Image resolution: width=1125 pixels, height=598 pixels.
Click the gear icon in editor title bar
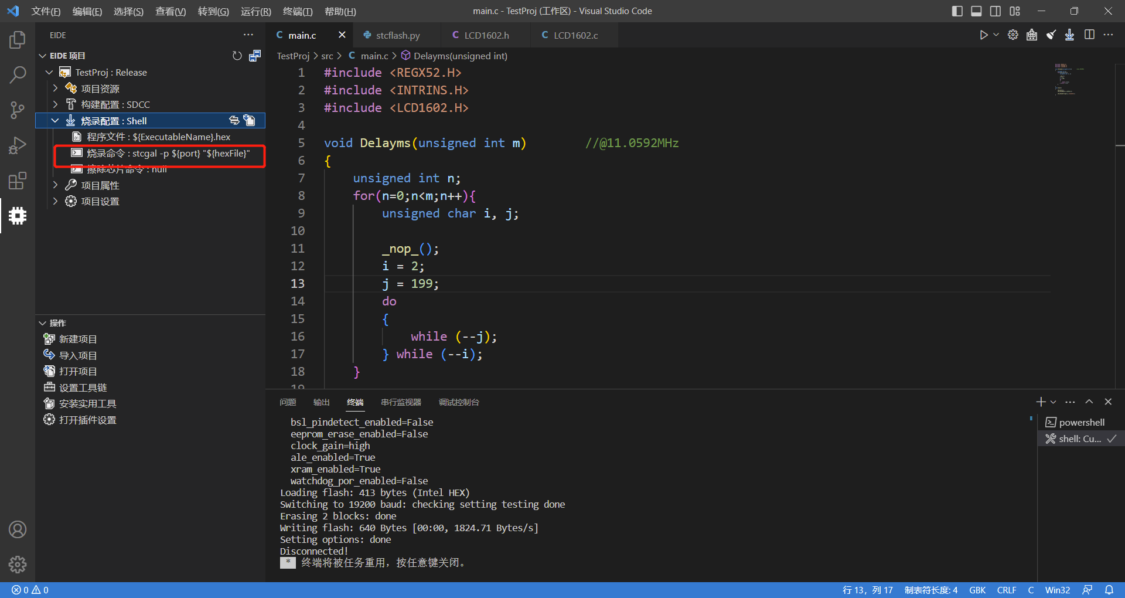click(x=1012, y=35)
